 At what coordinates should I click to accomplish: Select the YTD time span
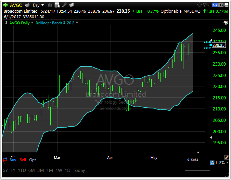22,171
